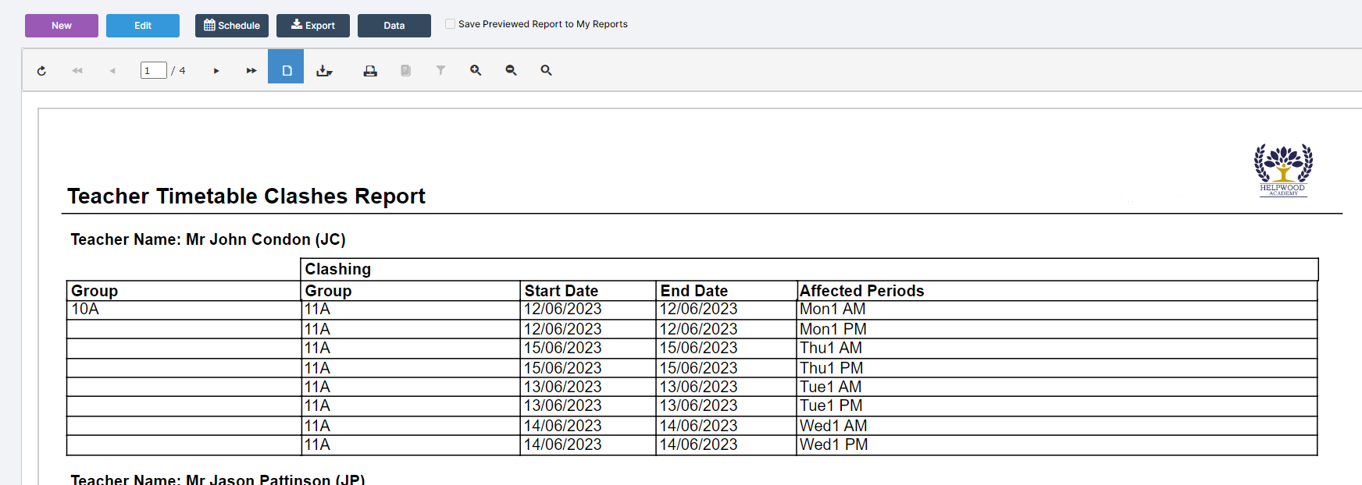Toggle the print preview page icon
The image size is (1362, 485).
(x=286, y=67)
